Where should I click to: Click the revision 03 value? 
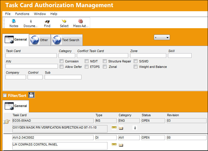point(187,121)
